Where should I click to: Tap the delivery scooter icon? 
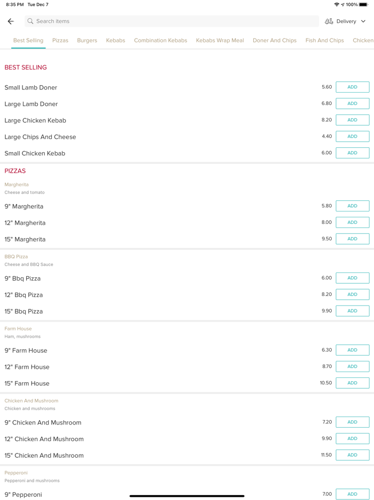point(329,21)
